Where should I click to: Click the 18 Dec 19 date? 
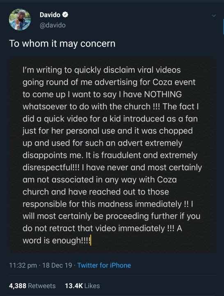(x=57, y=265)
